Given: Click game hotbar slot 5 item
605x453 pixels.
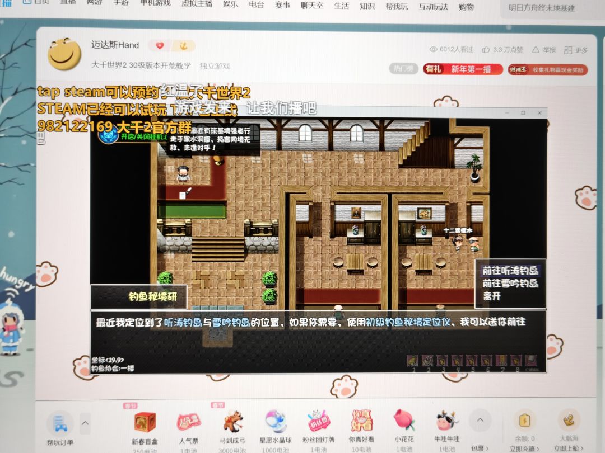Looking at the screenshot, I should pyautogui.click(x=472, y=361).
